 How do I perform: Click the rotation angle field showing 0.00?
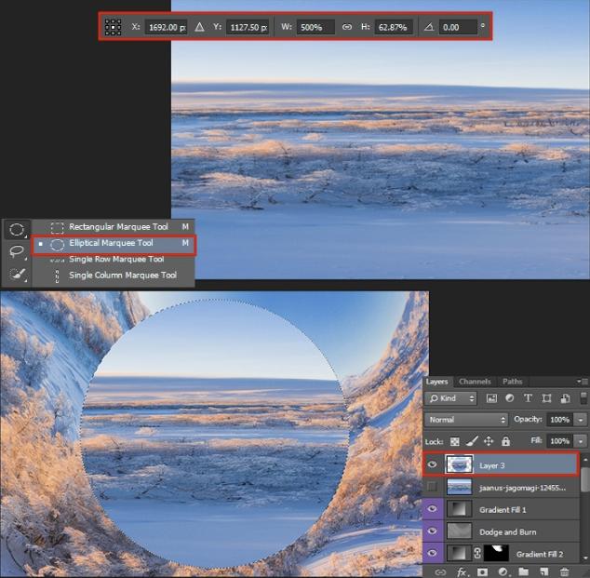pyautogui.click(x=458, y=27)
